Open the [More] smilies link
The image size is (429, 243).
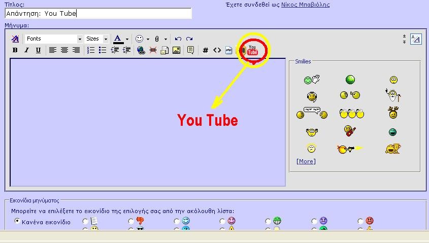[306, 161]
